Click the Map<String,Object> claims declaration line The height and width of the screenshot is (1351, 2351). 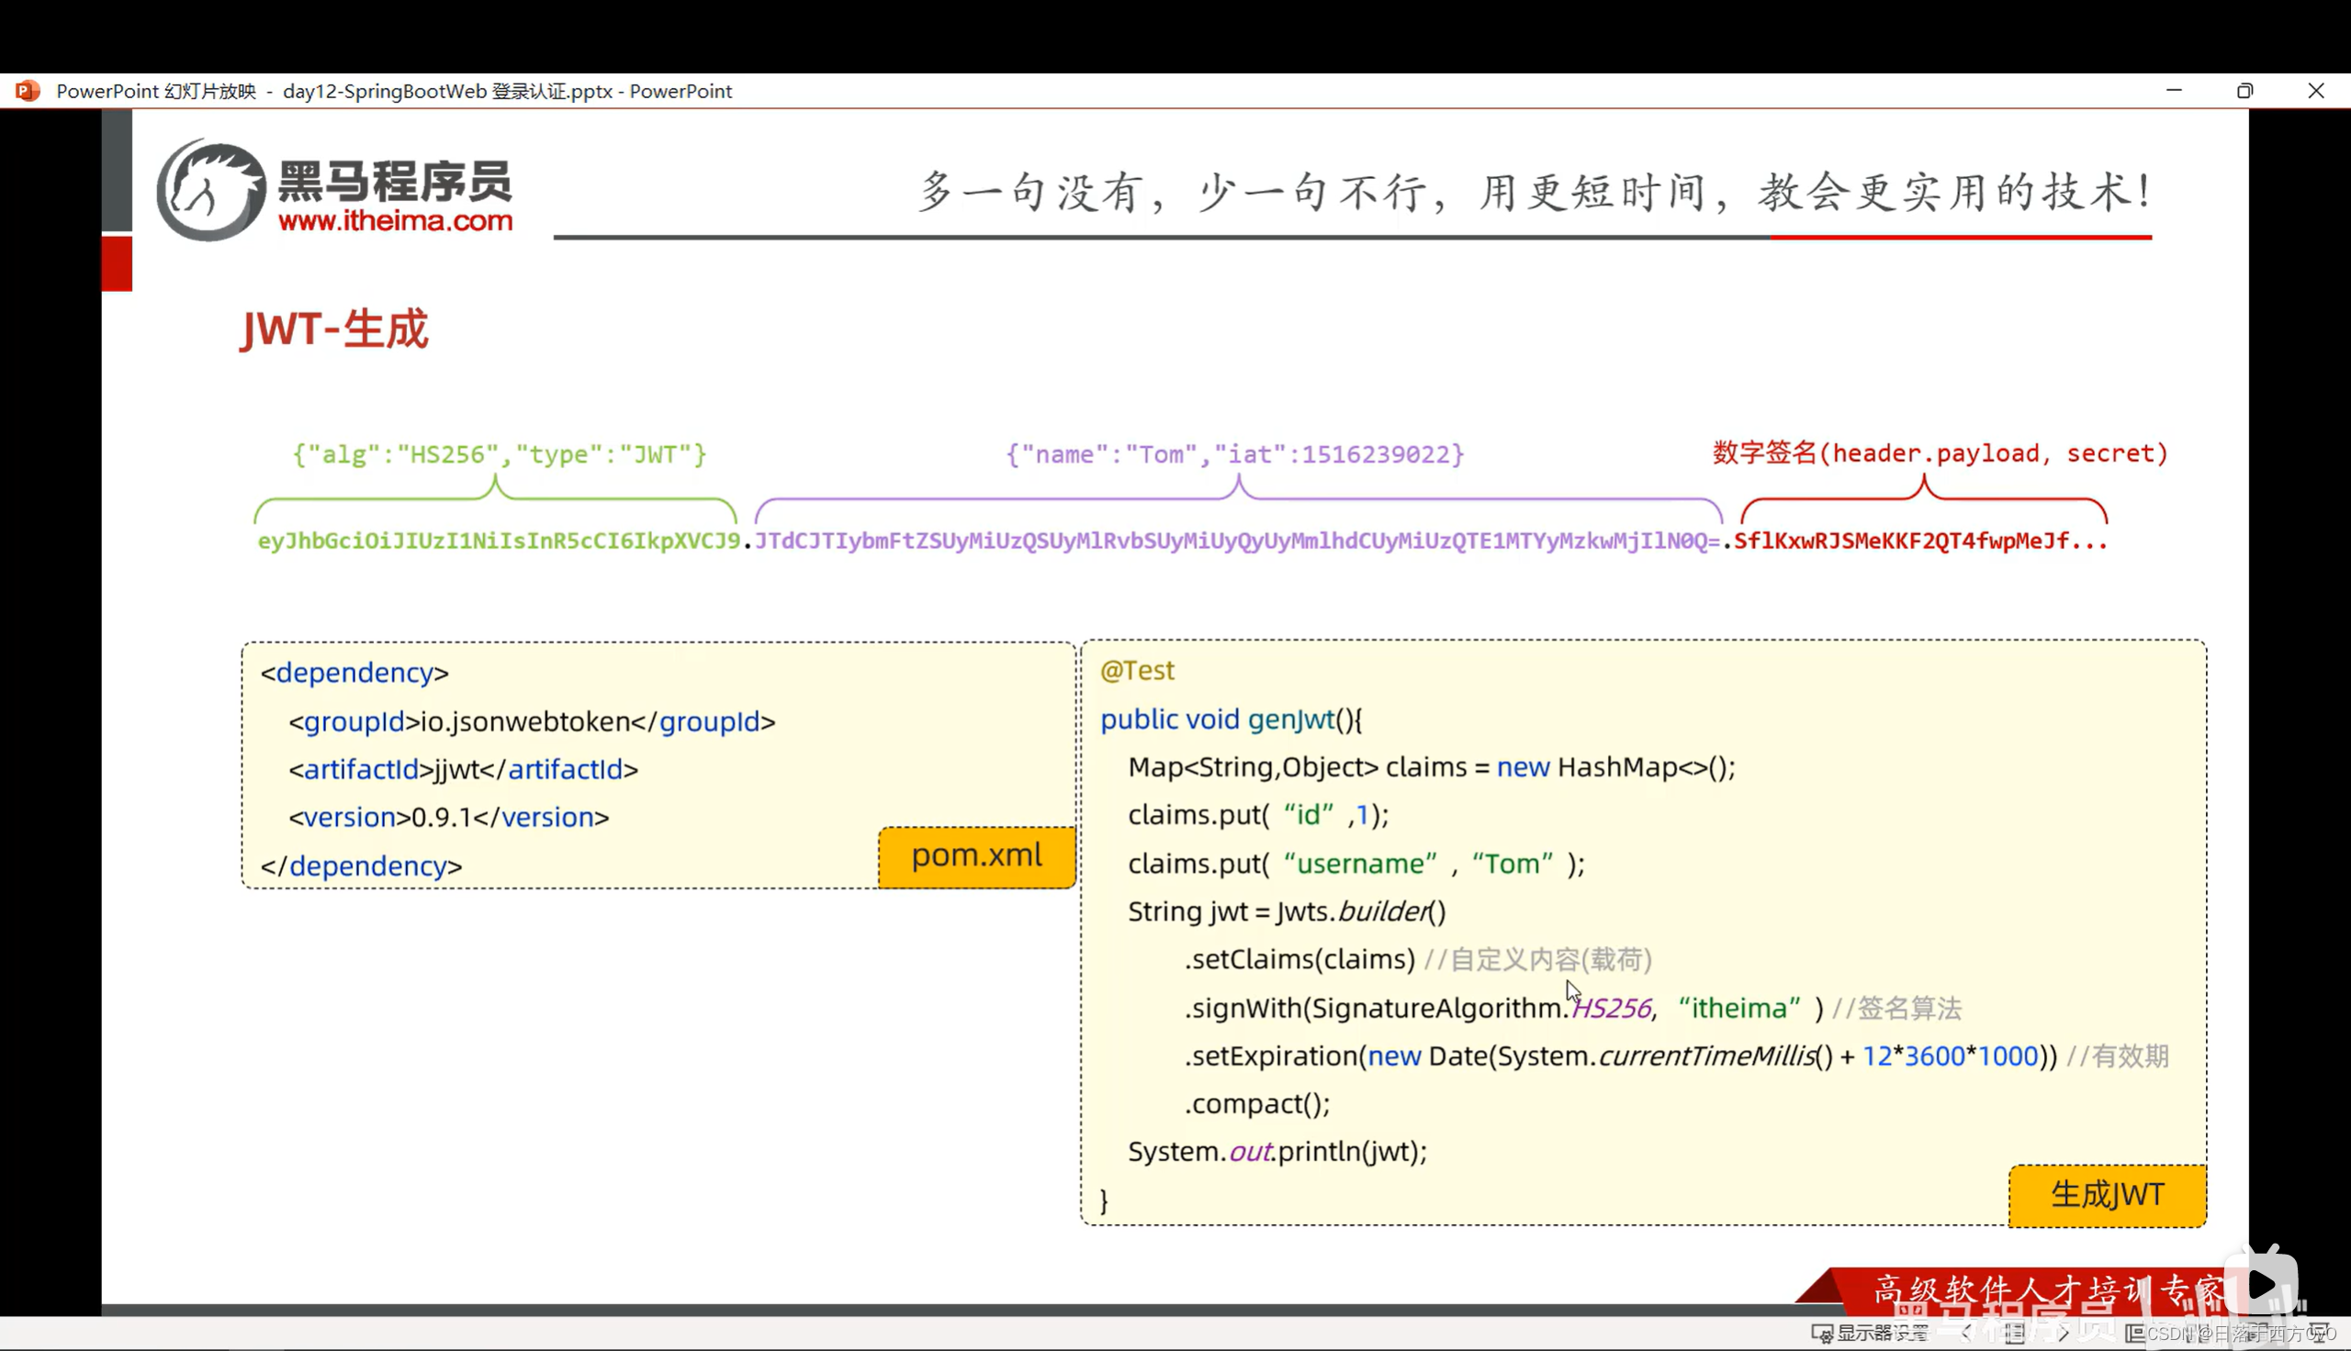coord(1431,767)
